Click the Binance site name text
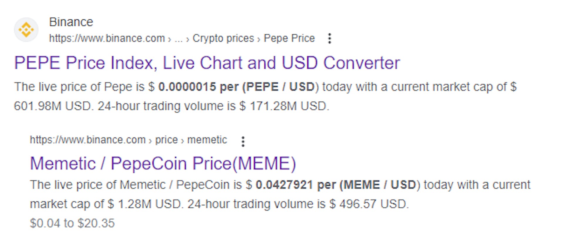The image size is (564, 251). (x=71, y=22)
